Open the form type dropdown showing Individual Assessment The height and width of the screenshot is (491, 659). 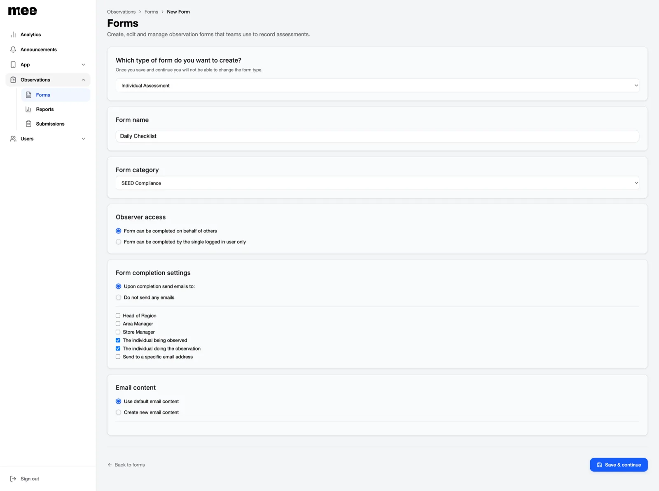tap(377, 86)
